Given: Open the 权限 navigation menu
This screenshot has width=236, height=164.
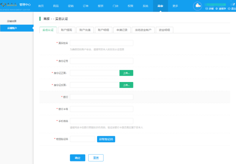Looking at the screenshot, I should (130, 6).
